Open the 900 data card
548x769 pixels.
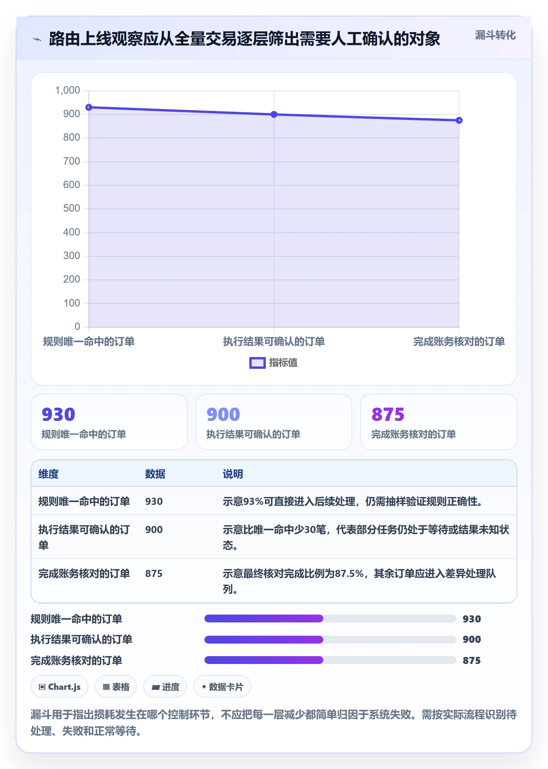click(x=274, y=422)
